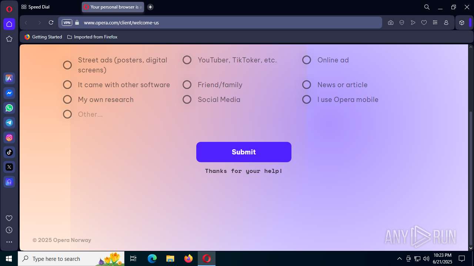The image size is (474, 266).
Task: Click the VPN badge in address bar
Action: [67, 23]
